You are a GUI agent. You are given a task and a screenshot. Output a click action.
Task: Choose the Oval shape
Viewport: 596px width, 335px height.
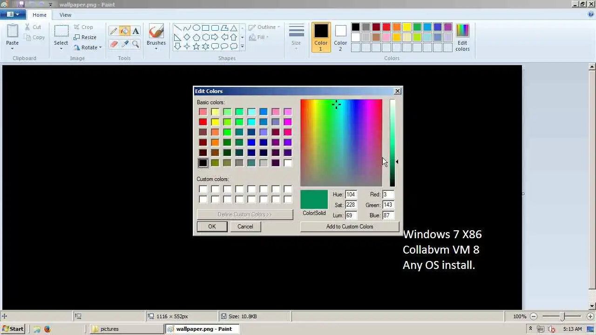point(196,28)
